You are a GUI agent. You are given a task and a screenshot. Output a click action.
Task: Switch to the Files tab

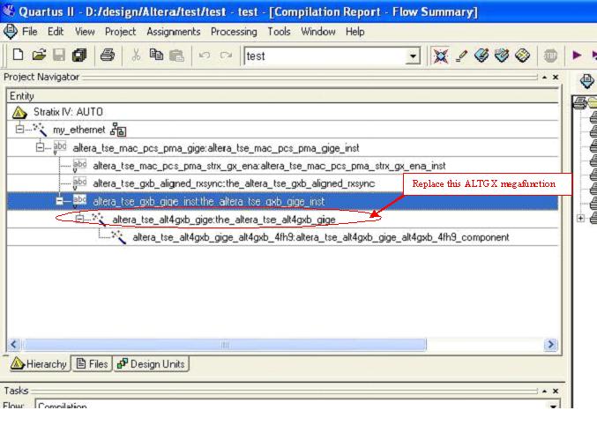(92, 364)
